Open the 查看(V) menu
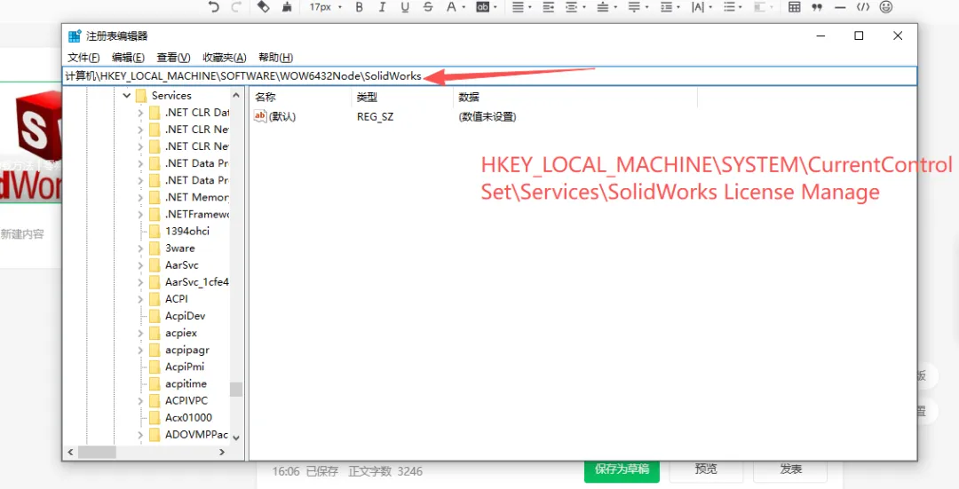Viewport: 959px width, 489px height. tap(174, 58)
